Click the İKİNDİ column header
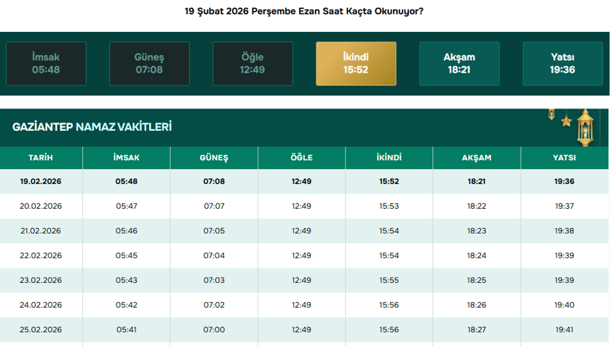The image size is (614, 346). point(389,158)
